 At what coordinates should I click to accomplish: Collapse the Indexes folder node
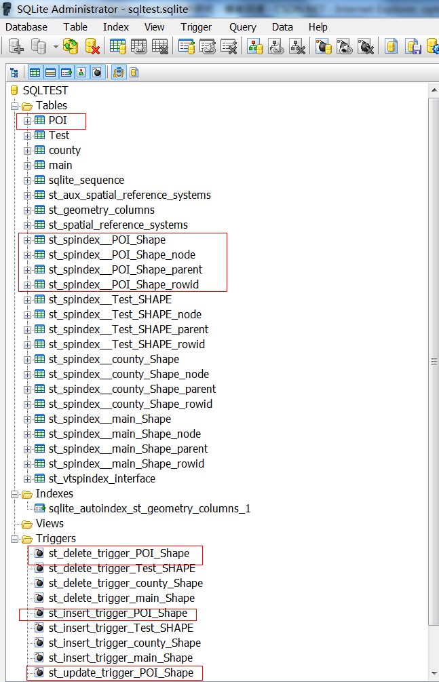[x=15, y=494]
